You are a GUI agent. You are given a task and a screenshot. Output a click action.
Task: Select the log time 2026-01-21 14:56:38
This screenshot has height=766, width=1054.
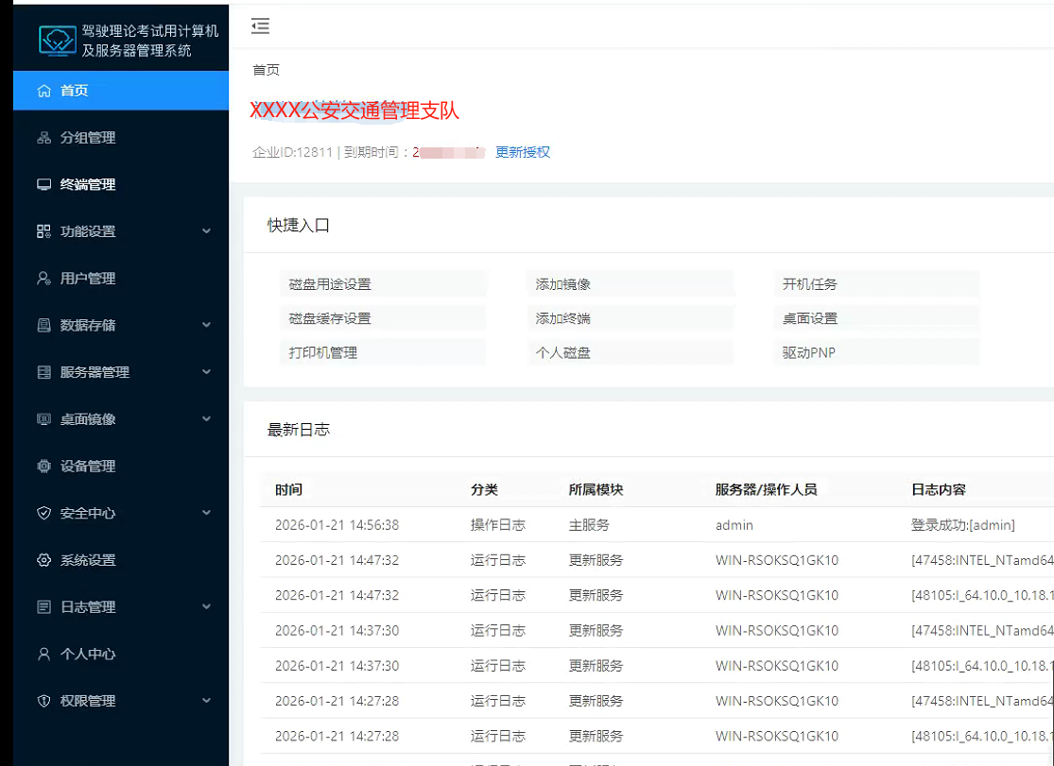click(x=337, y=525)
